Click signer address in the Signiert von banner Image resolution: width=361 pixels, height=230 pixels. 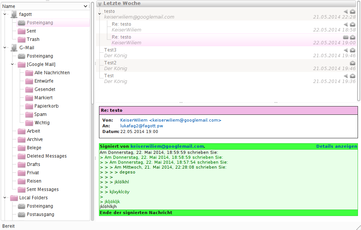tap(167, 146)
